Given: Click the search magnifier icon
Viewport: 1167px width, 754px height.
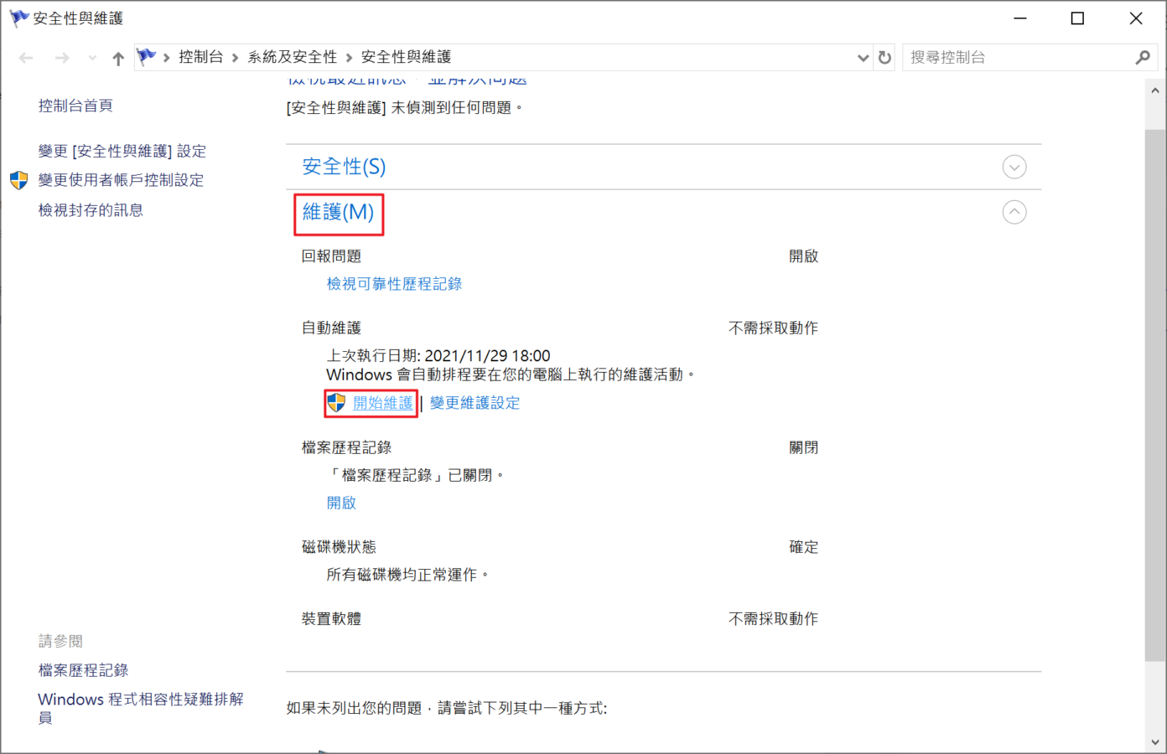Looking at the screenshot, I should click(1143, 57).
